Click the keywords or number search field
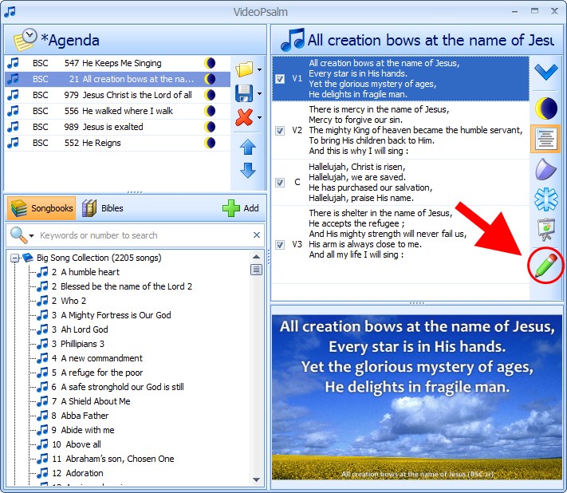567x493 pixels. click(144, 235)
